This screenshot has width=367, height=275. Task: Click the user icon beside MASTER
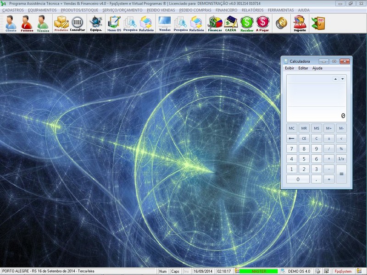[x=237, y=271]
